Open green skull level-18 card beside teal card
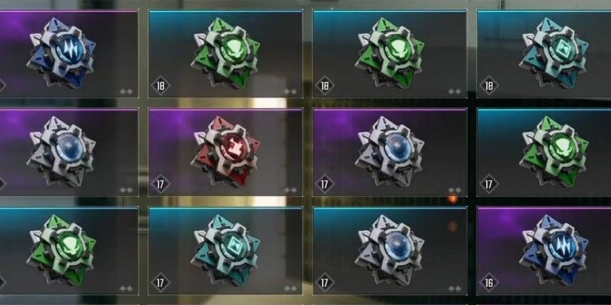 click(390, 53)
